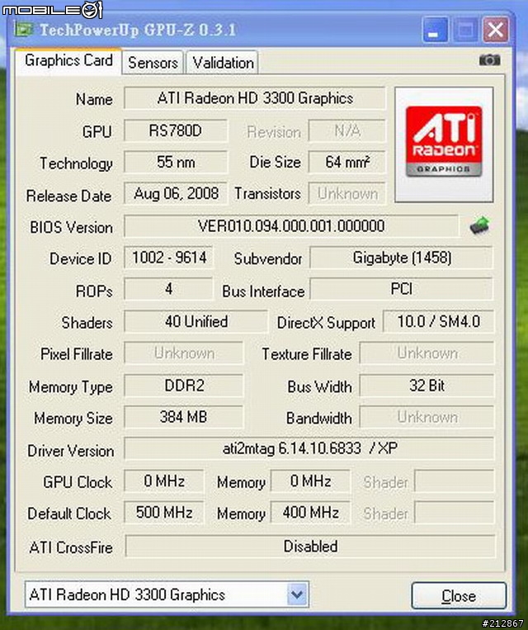
Task: Click the BIOS save chip icon
Action: 479,225
